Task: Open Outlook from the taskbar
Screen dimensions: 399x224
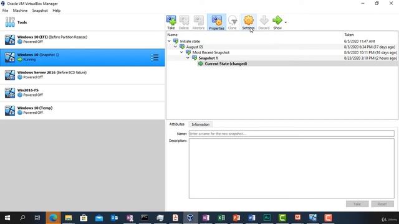Action: [x=114, y=218]
